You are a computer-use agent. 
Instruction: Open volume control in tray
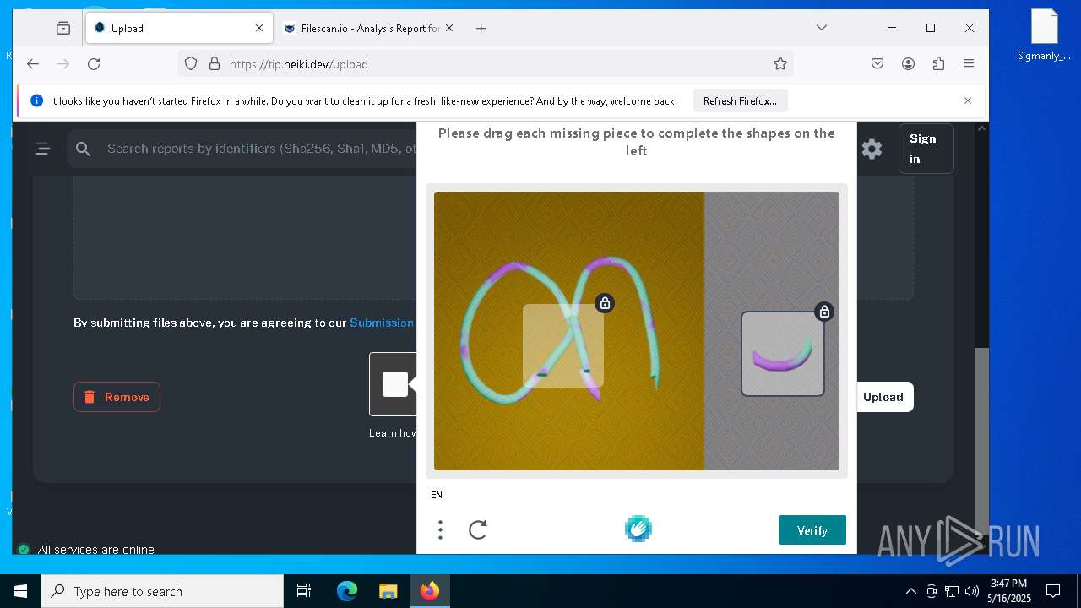[972, 591]
